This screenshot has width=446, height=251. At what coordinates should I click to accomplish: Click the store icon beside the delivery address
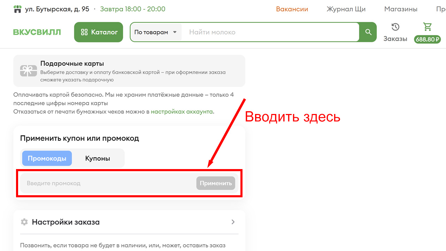pyautogui.click(x=17, y=9)
